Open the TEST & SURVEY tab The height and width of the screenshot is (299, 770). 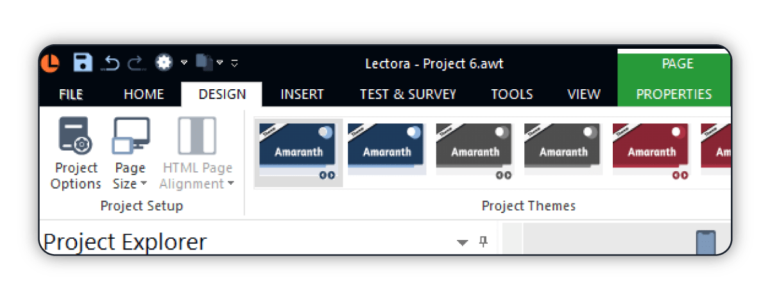(x=407, y=94)
